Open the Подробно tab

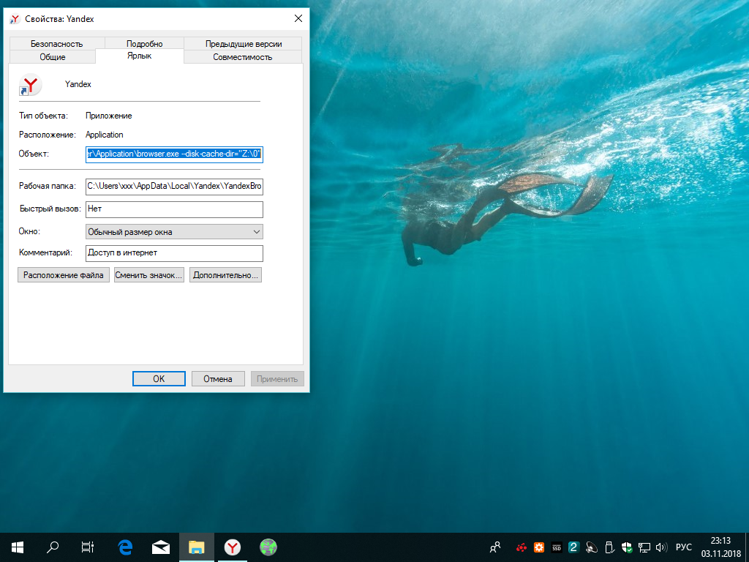[144, 43]
